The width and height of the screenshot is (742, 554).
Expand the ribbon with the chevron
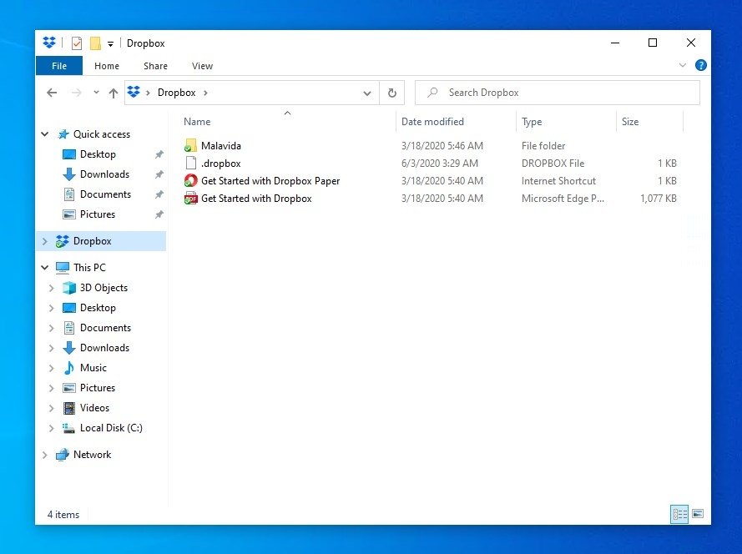tap(683, 65)
